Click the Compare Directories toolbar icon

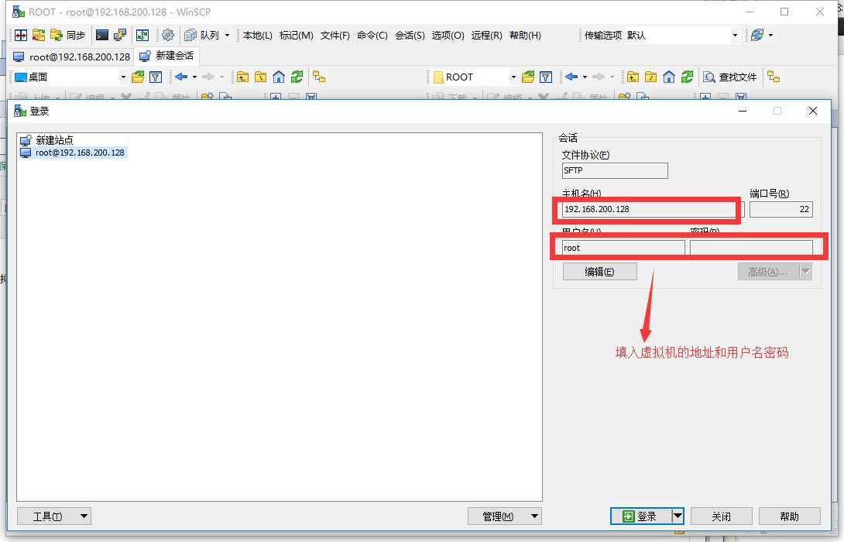pyautogui.click(x=21, y=35)
